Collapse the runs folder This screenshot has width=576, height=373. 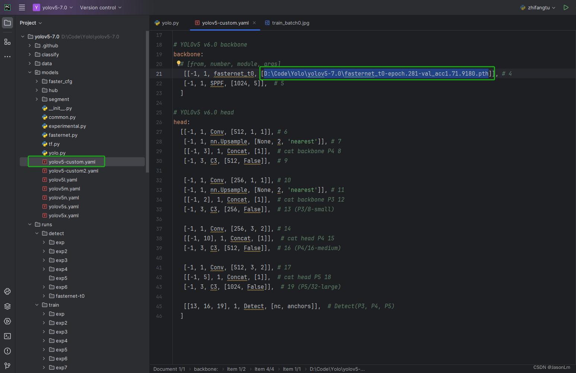tap(30, 224)
